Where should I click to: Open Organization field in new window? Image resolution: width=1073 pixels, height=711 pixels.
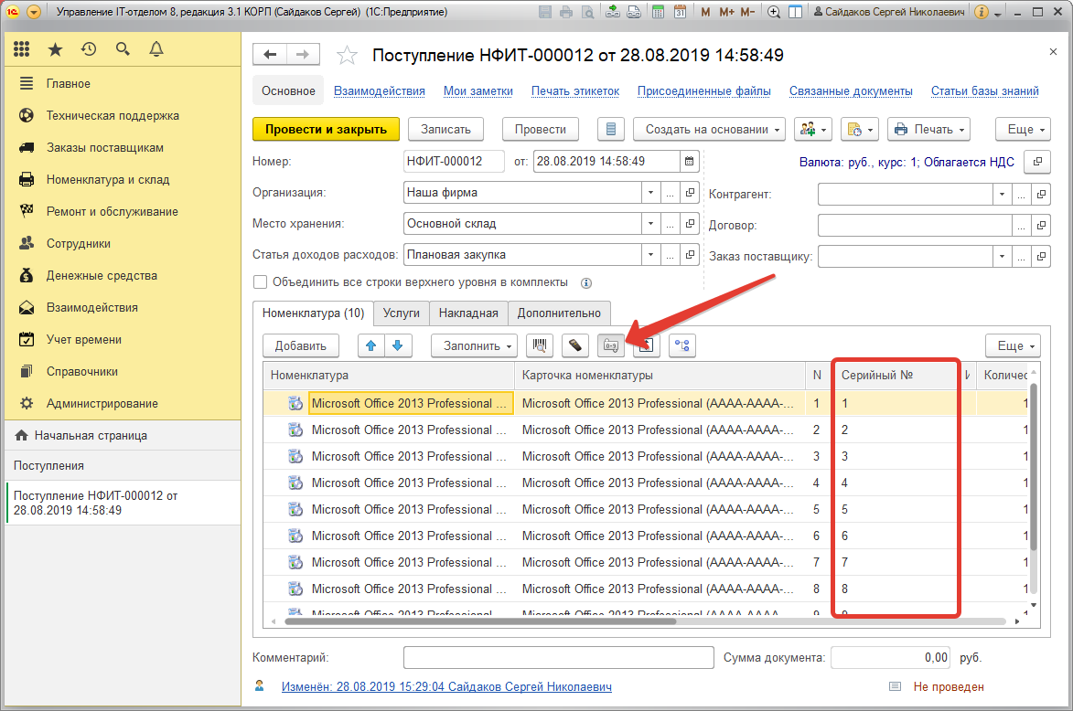[x=690, y=193]
